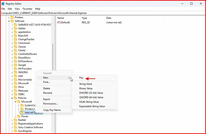Click the Adobe folder icon
Image resolution: width=206 pixels, height=134 pixels.
click(16, 28)
